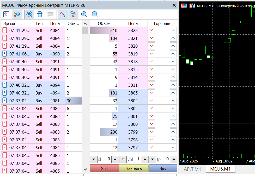Viewport: 255px width, 176px height.
Task: Click blue up arrow at price 3798
Action: [173, 140]
